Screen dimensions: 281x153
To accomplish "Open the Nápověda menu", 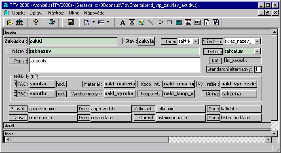I will pos(94,13).
